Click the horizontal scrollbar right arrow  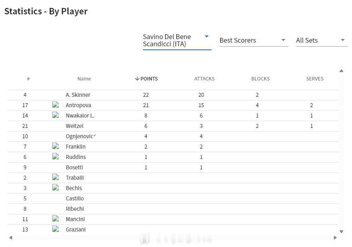[335, 237]
